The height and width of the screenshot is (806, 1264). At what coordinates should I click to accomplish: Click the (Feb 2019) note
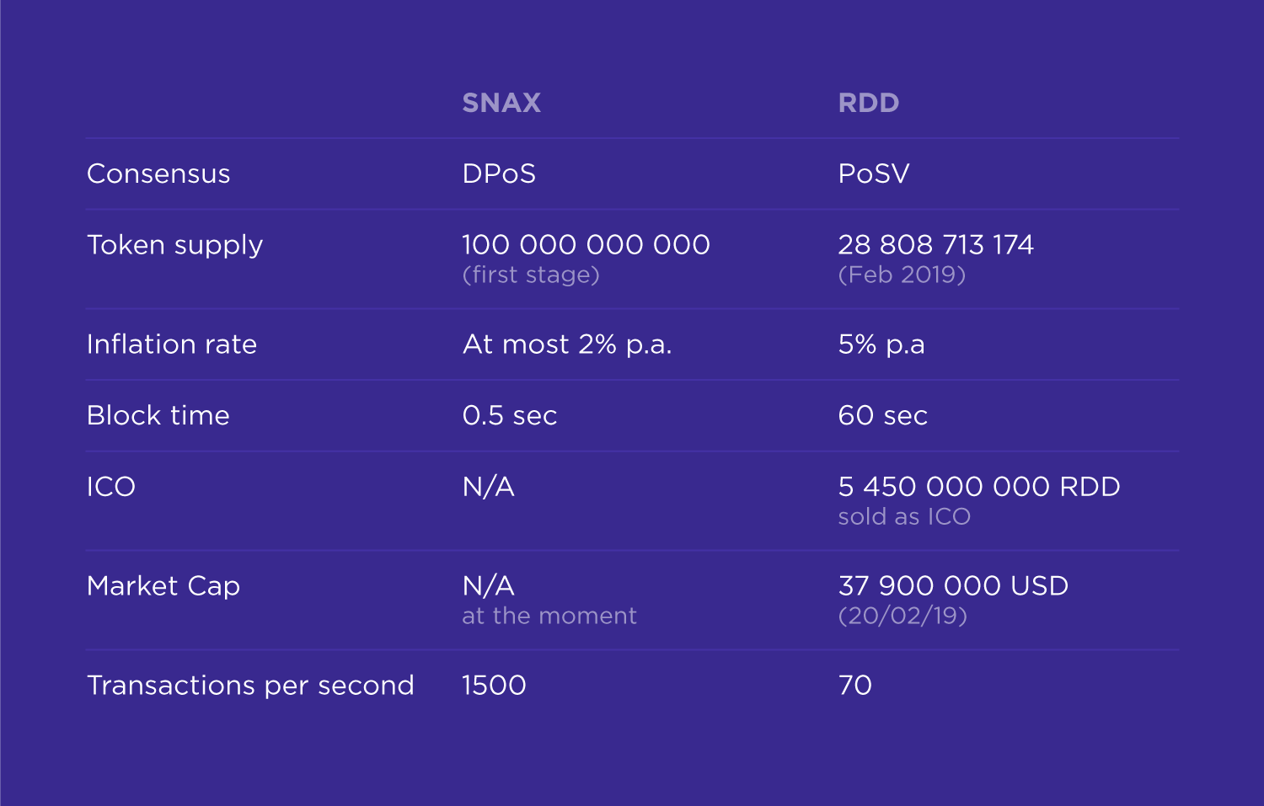pyautogui.click(x=902, y=275)
